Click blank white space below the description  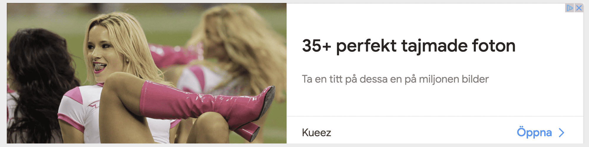coord(435,101)
